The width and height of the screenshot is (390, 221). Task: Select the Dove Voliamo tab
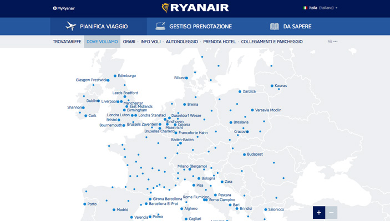click(102, 42)
